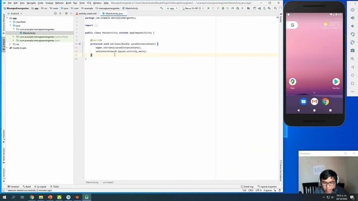The height and width of the screenshot is (201, 358).
Task: Click the emulator sidebar home circle
Action: pyautogui.click(x=352, y=75)
